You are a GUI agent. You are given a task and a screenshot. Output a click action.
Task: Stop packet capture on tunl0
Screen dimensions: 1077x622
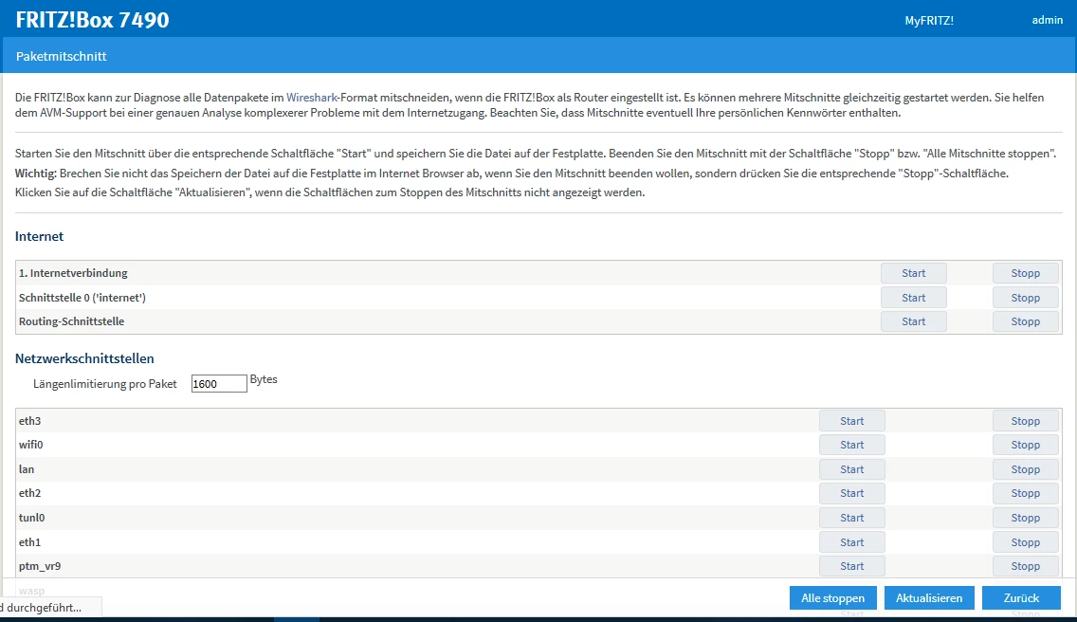tap(1026, 518)
